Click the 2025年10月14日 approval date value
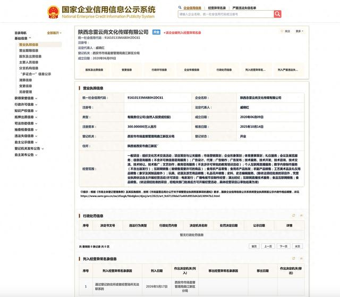 (251, 127)
